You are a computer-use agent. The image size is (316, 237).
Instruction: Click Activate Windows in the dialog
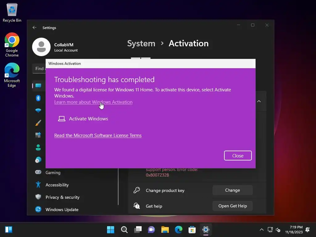click(83, 119)
